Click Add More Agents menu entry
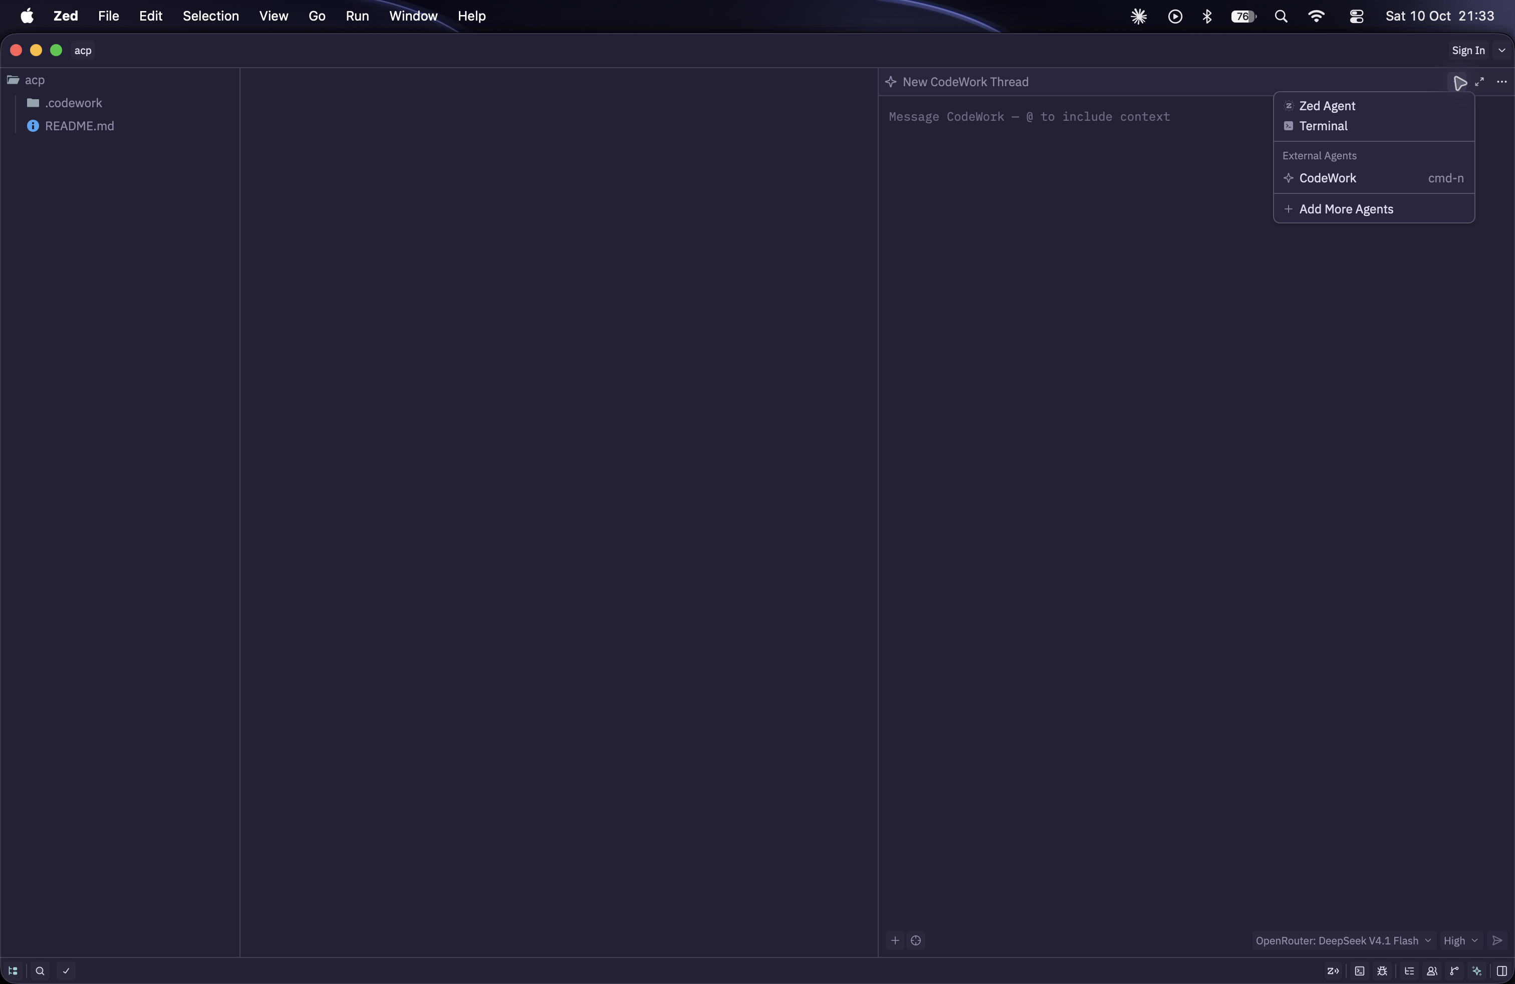This screenshot has width=1515, height=984. coord(1374,209)
